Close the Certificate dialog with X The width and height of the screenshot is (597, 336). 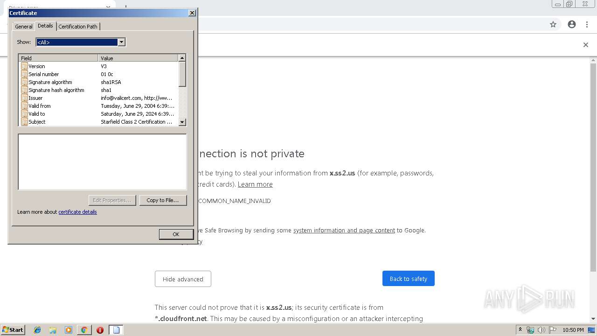192,13
